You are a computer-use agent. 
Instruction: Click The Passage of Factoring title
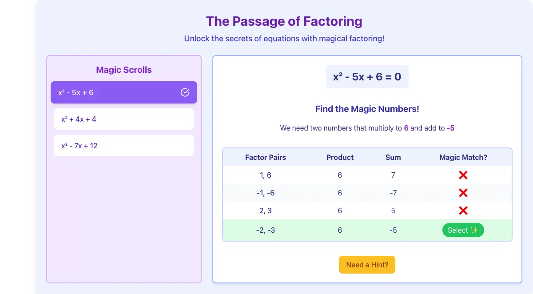(x=284, y=21)
